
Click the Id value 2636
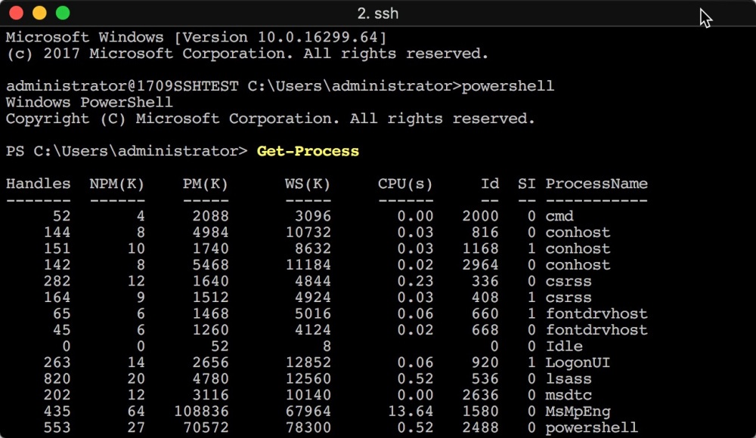(480, 395)
